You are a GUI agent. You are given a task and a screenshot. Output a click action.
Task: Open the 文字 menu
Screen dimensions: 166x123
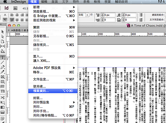(65, 2)
